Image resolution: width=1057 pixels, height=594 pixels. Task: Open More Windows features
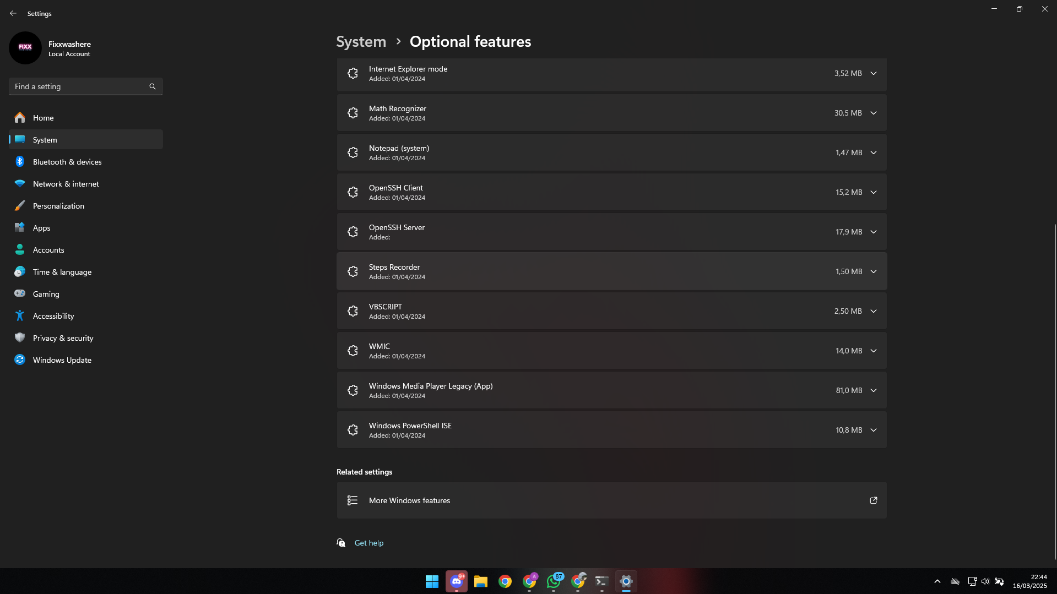pyautogui.click(x=611, y=500)
